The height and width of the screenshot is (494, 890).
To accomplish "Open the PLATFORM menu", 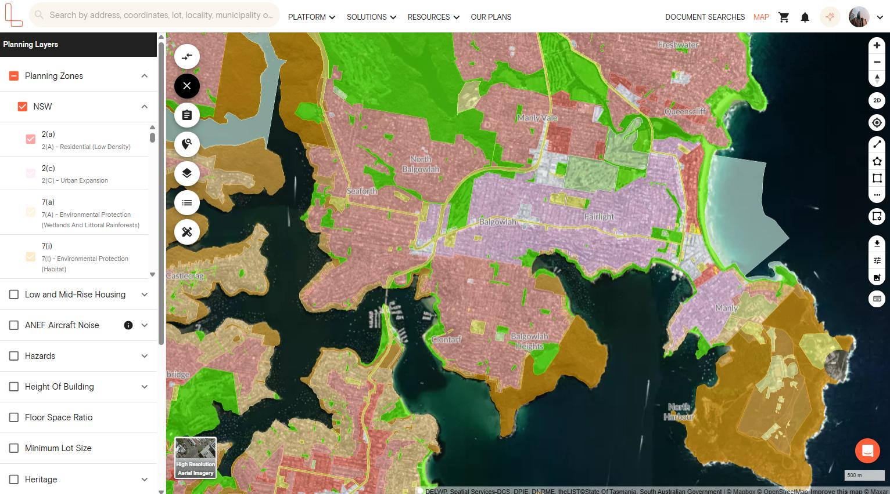I will click(312, 17).
